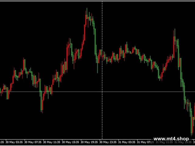Click the '31 May 03:35' time axis label
Screen dimensions: 195x146
127,142
